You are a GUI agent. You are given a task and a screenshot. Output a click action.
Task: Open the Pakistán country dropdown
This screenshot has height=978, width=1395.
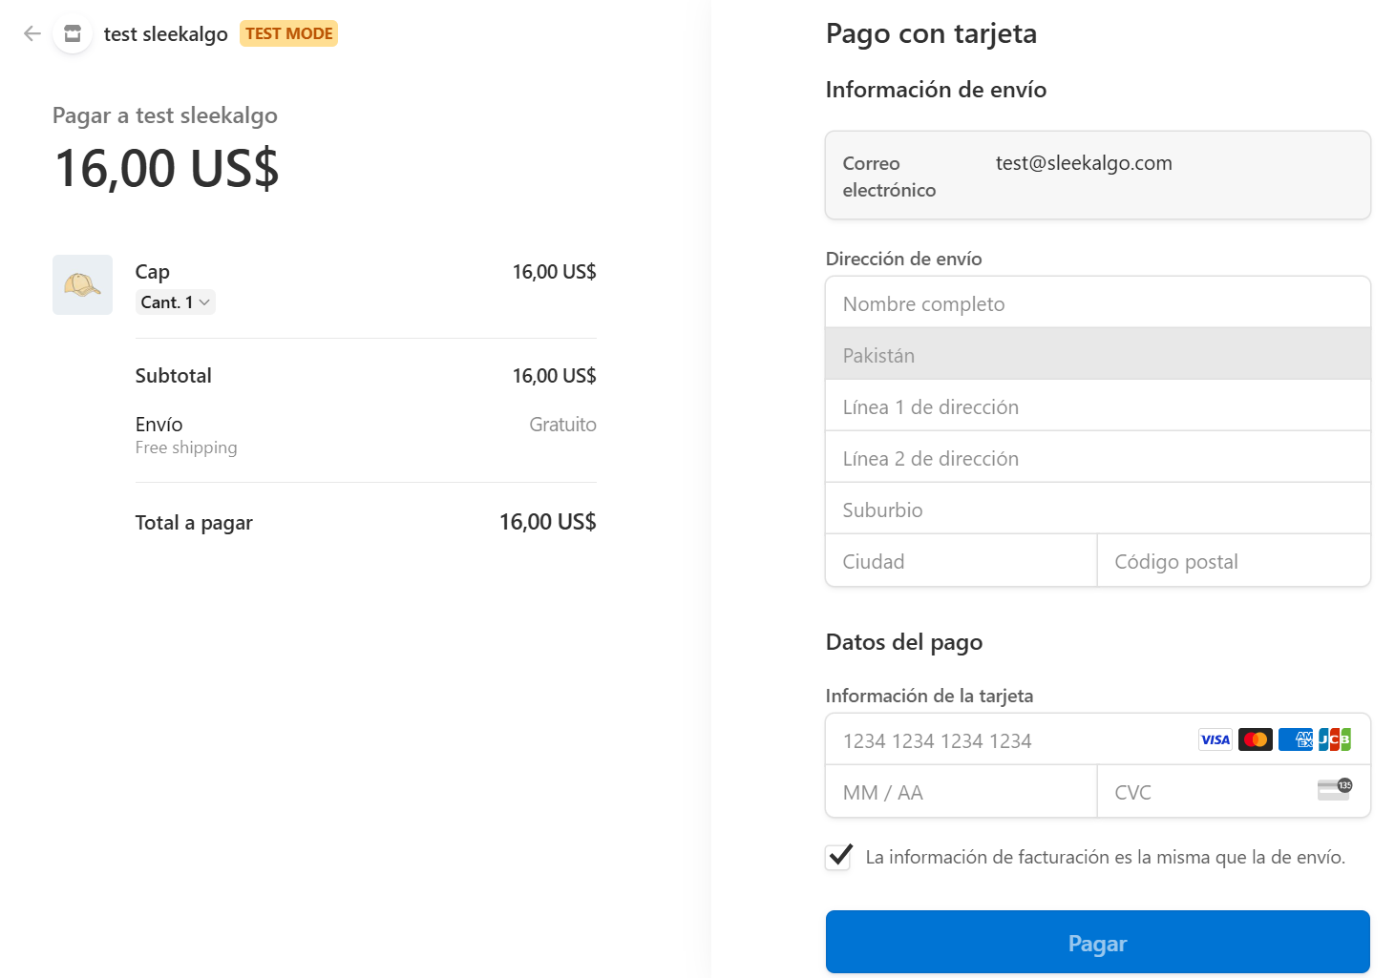click(1097, 355)
